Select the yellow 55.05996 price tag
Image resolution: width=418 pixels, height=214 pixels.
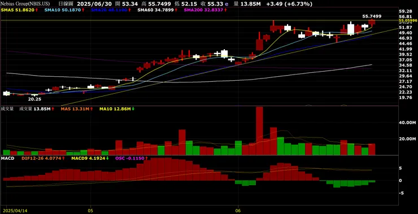(408, 20)
